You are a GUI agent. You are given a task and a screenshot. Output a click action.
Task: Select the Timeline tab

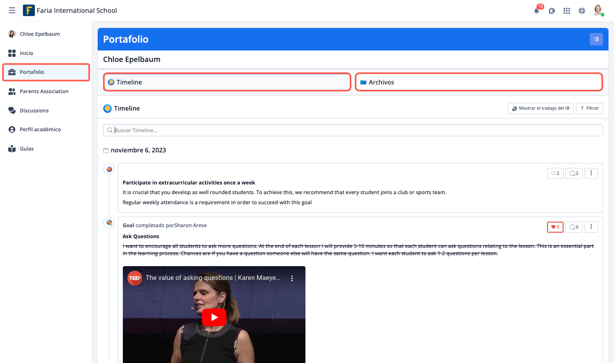(227, 82)
